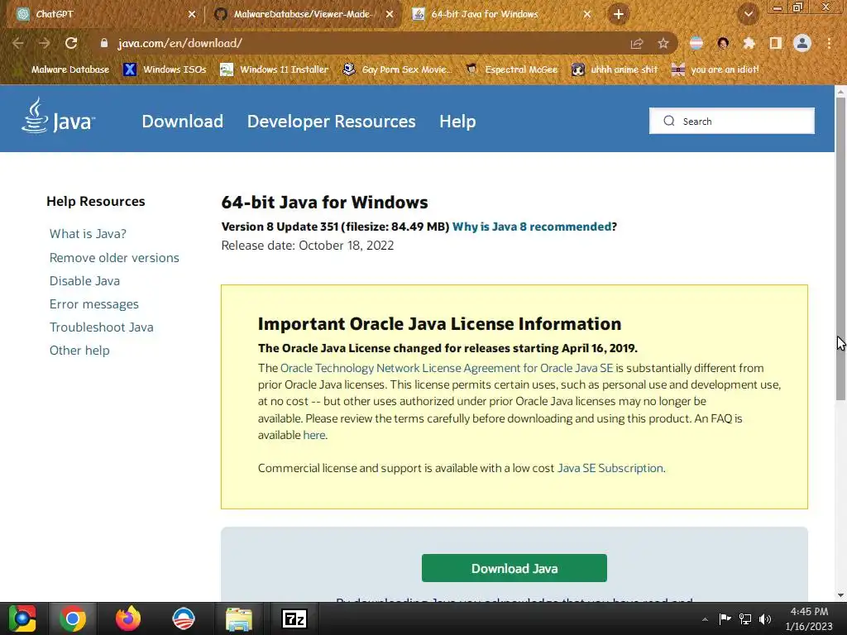The image size is (847, 635).
Task: Launch Firefox from the taskbar
Action: click(x=128, y=618)
